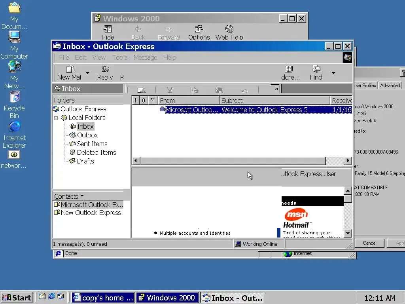Viewport: 405px width, 304px height.
Task: Click the flag column header
Action: click(153, 100)
